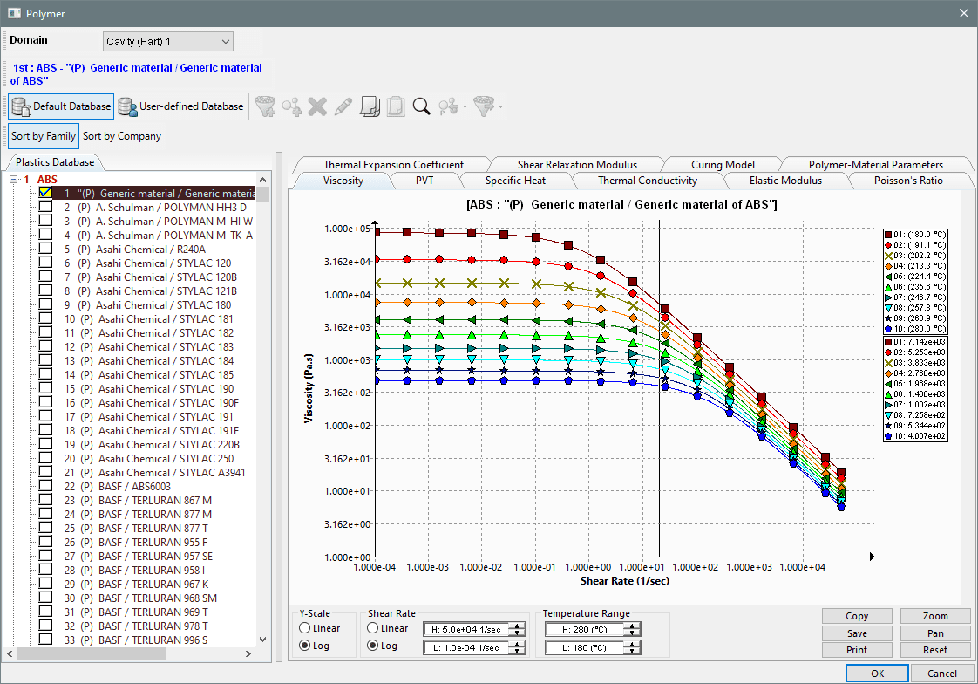The width and height of the screenshot is (978, 684).
Task: Open the Viscosity tab
Action: pos(343,181)
